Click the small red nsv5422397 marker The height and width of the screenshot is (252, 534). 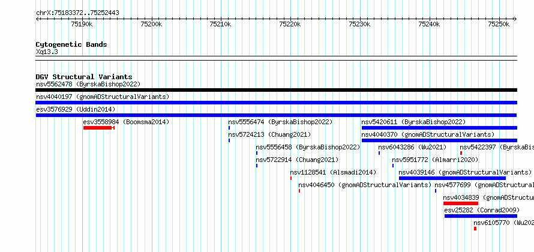tap(461, 153)
